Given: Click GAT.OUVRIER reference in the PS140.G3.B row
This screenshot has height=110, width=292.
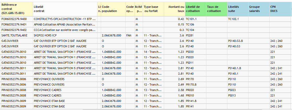Looking at the screenshot, I should 17,41.
